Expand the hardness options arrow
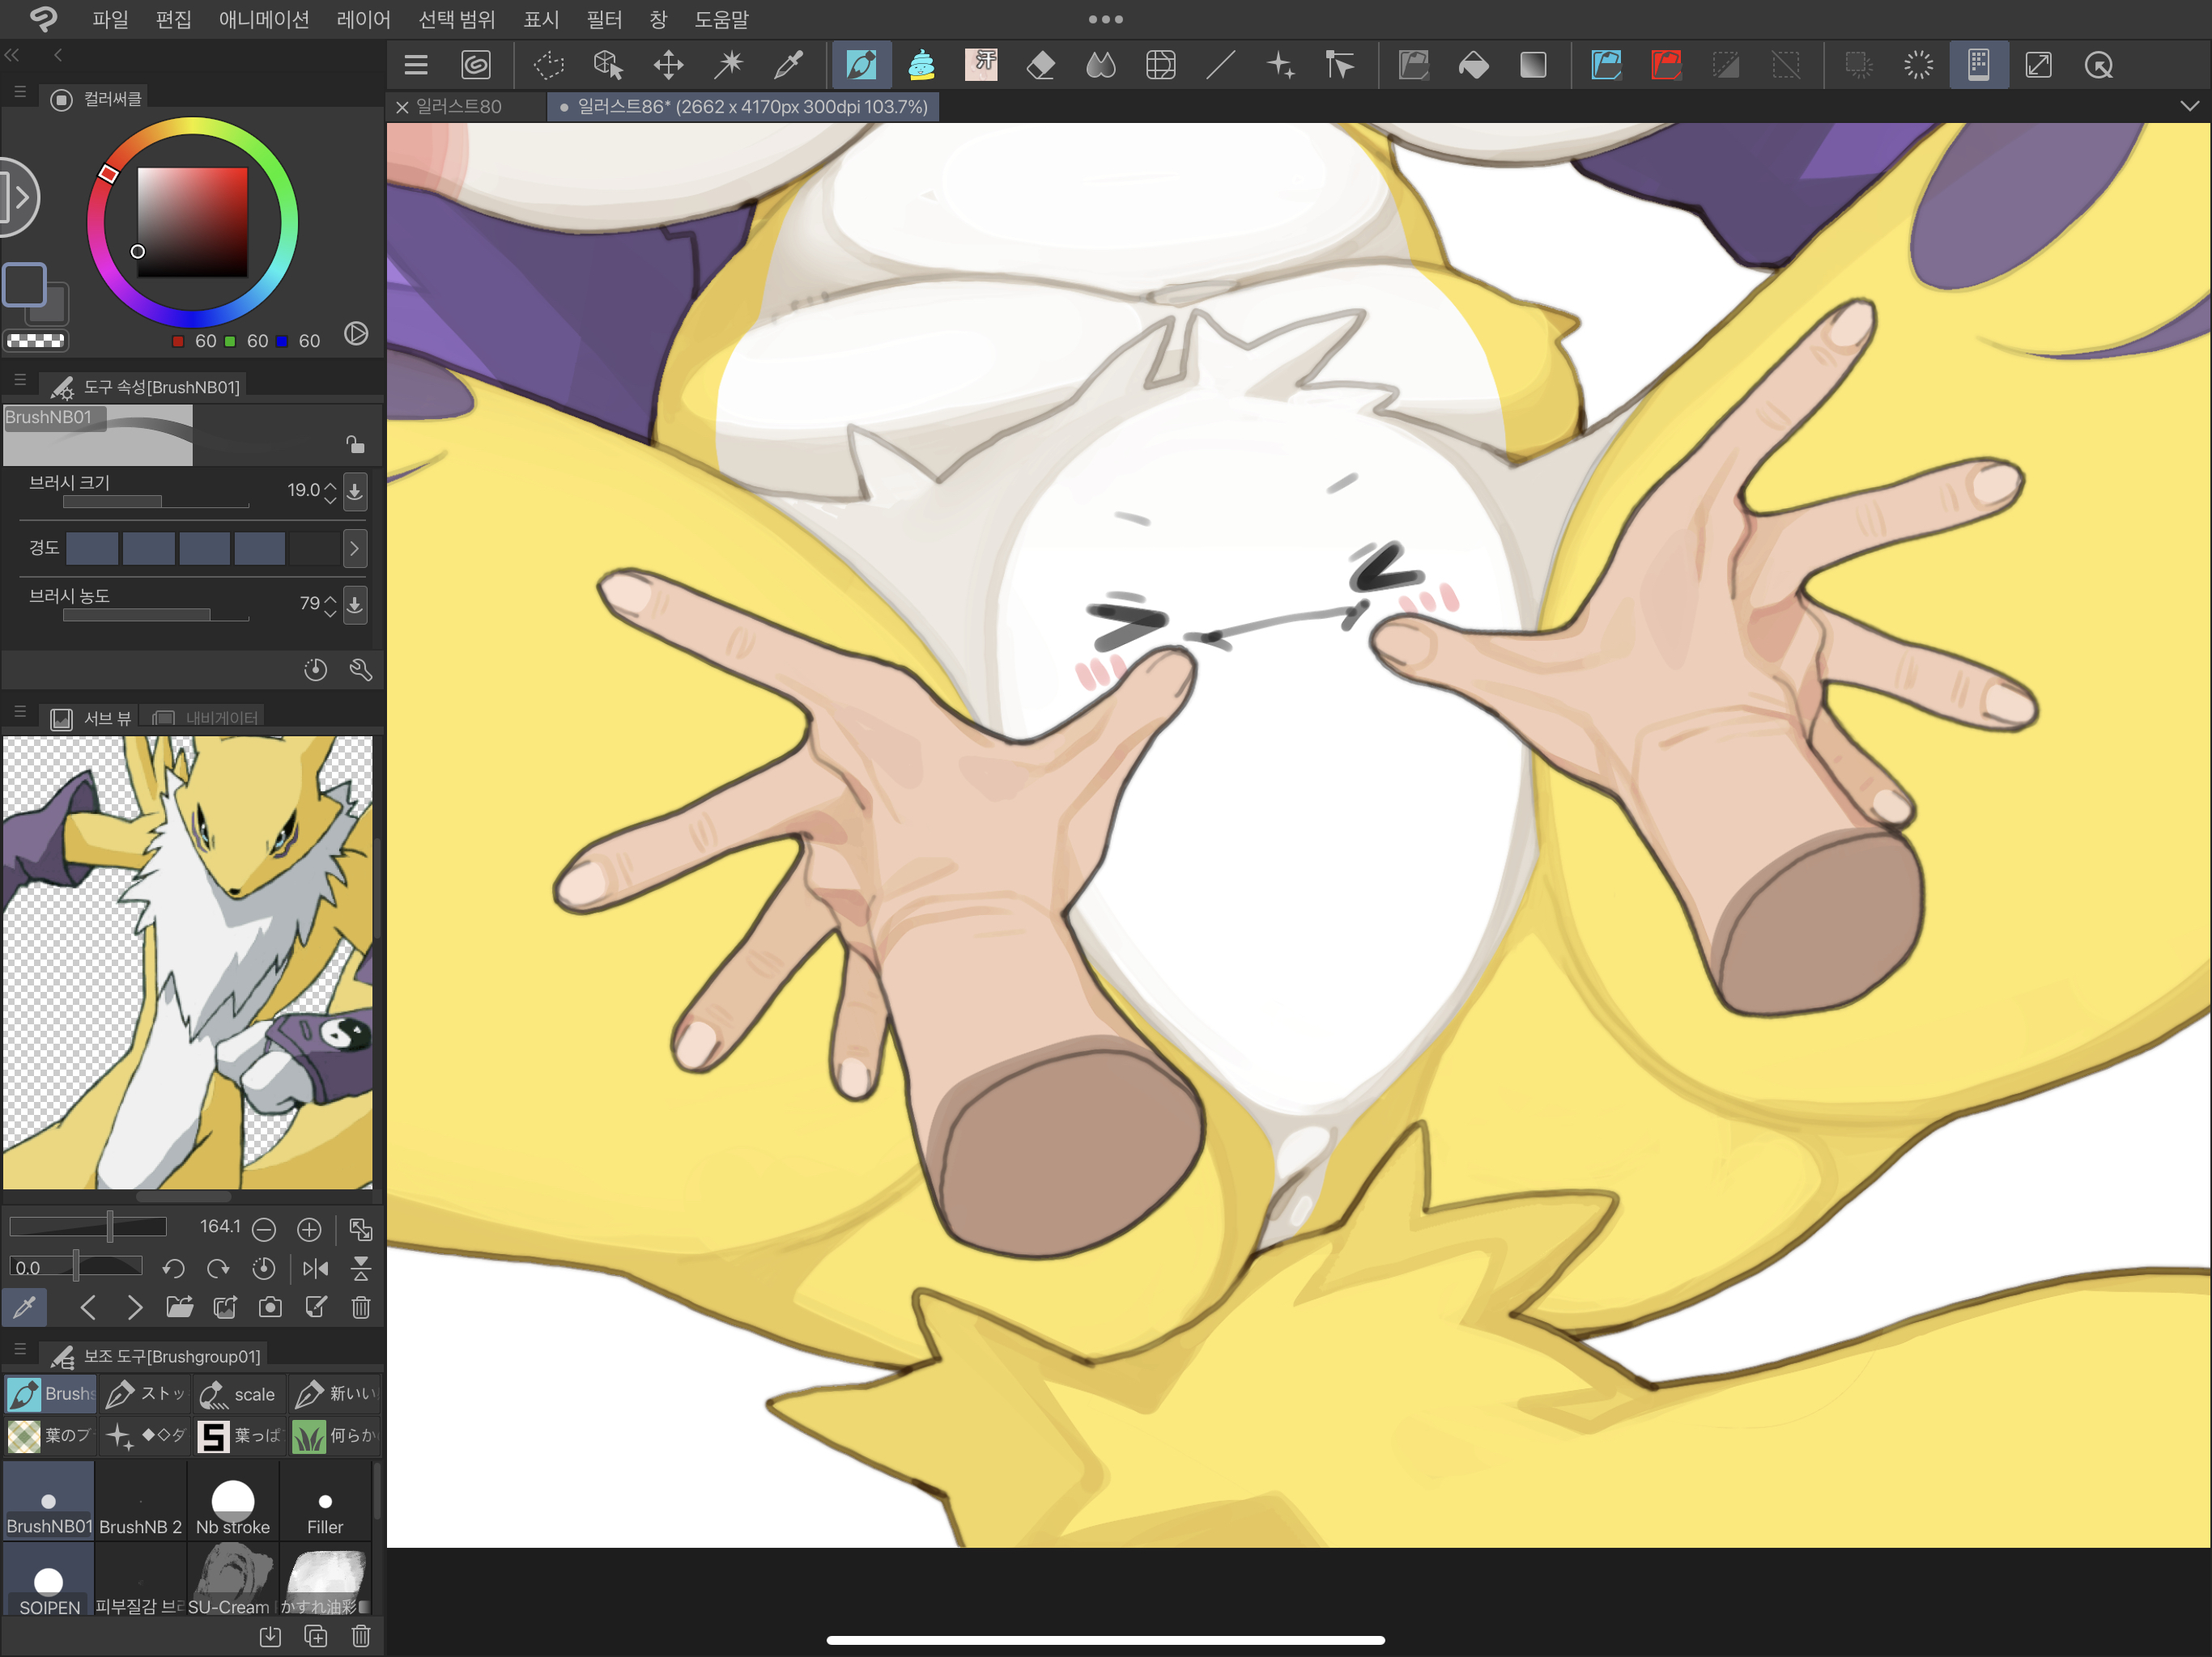The height and width of the screenshot is (1657, 2212). coord(354,548)
